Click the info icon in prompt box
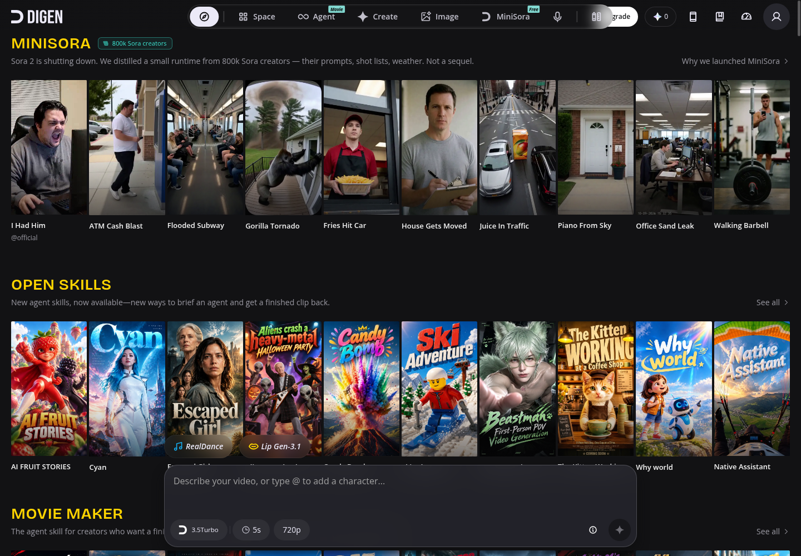 click(x=593, y=530)
